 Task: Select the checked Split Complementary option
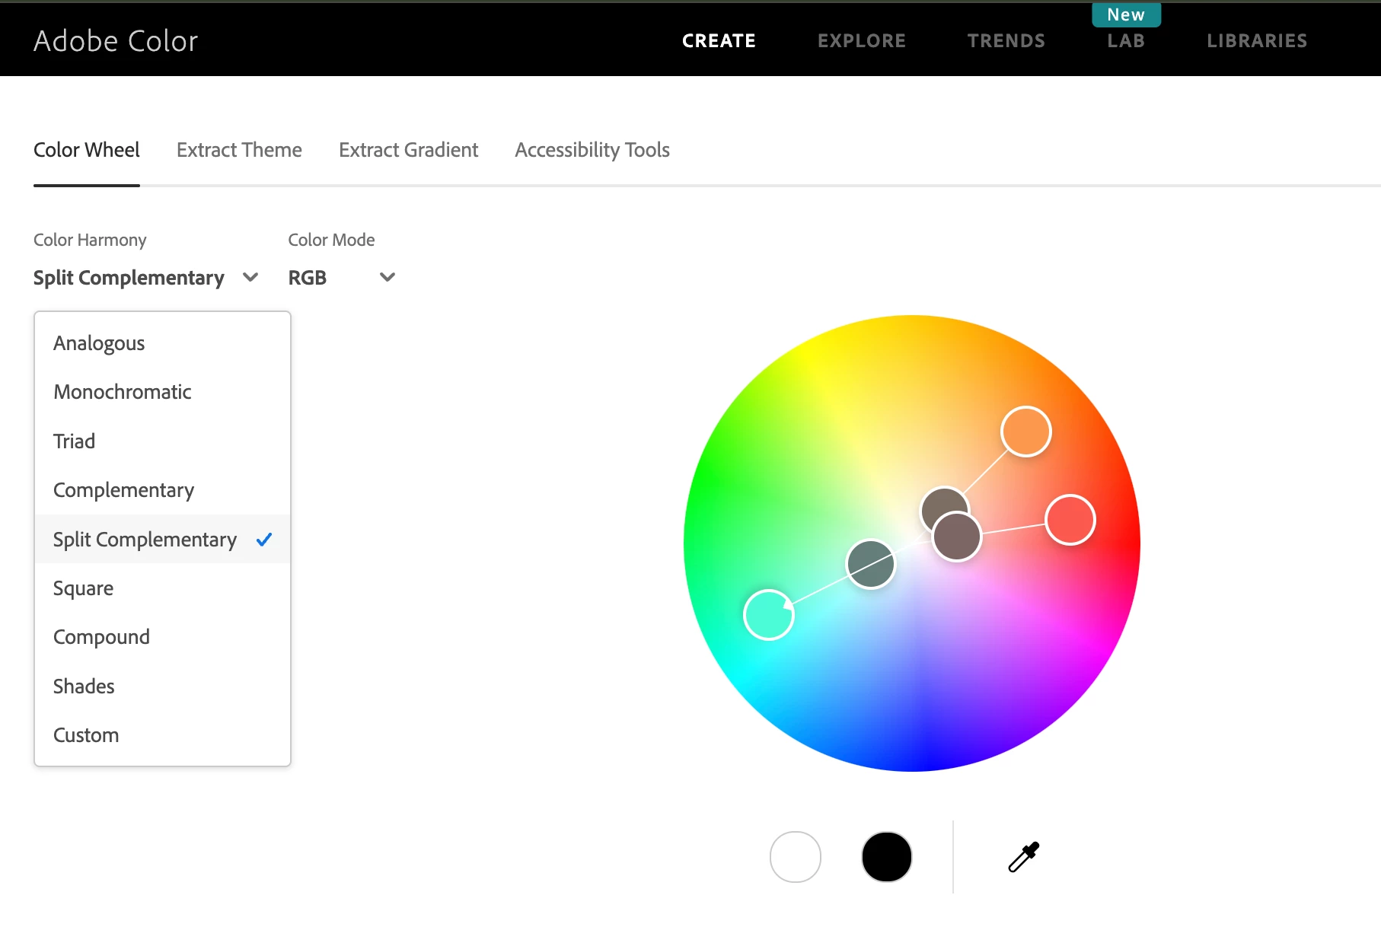point(162,540)
